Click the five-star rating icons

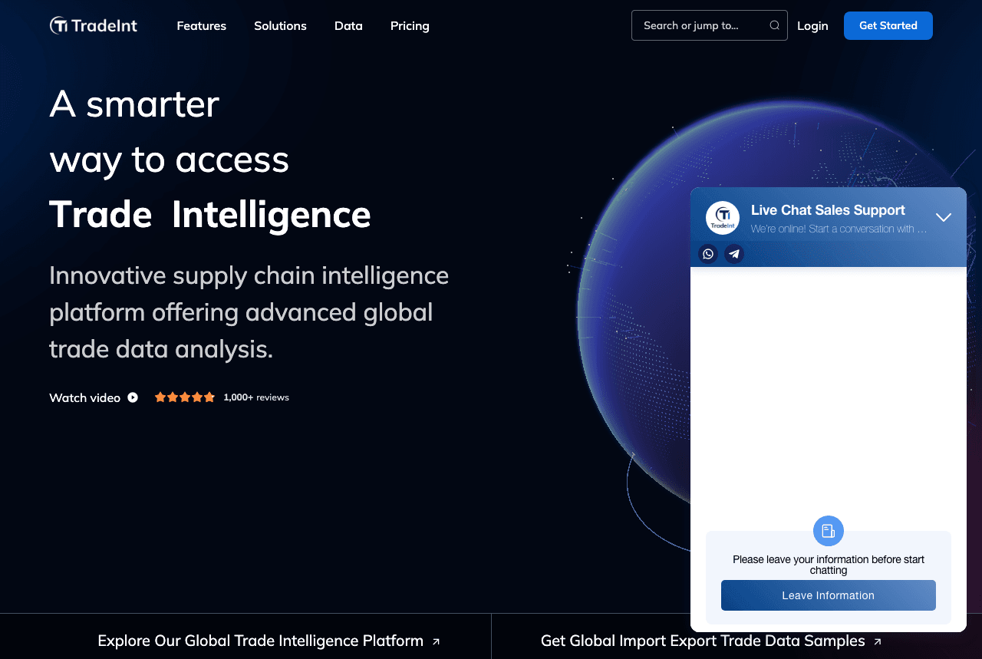coord(185,397)
